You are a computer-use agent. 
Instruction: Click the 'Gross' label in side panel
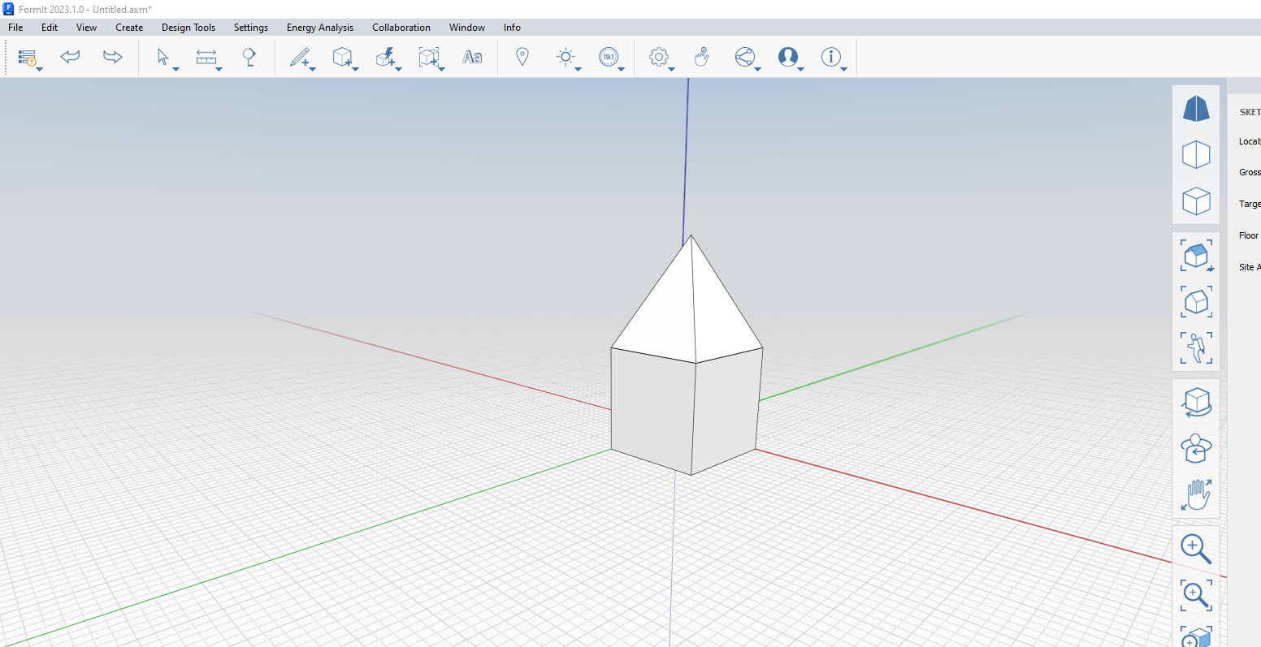tap(1250, 172)
